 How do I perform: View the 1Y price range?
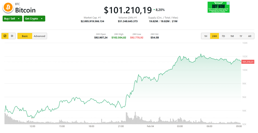coord(241,36)
